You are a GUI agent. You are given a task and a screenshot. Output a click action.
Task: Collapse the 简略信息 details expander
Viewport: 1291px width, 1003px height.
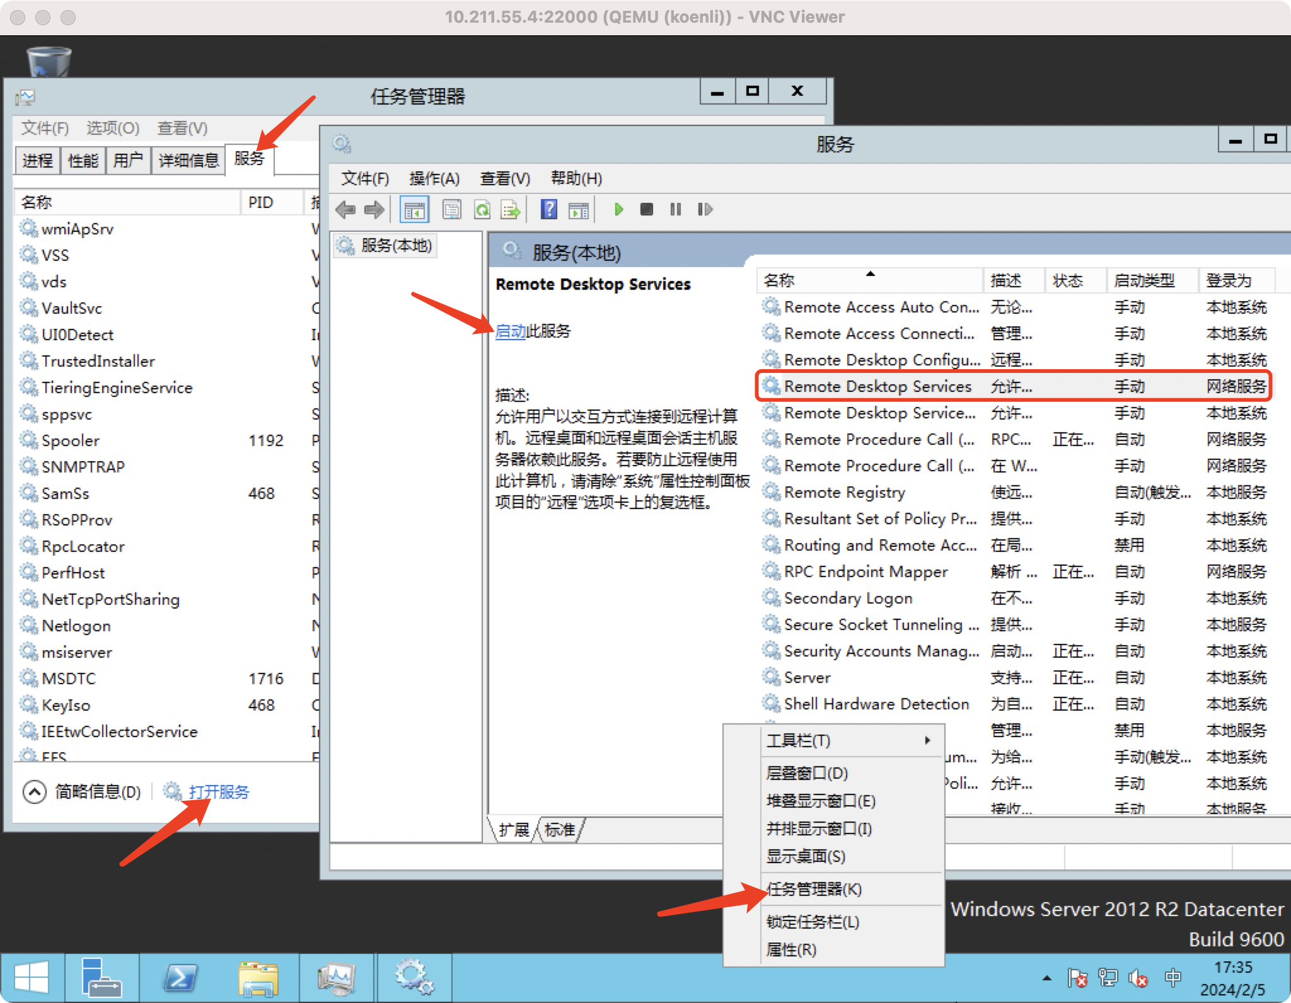point(35,791)
